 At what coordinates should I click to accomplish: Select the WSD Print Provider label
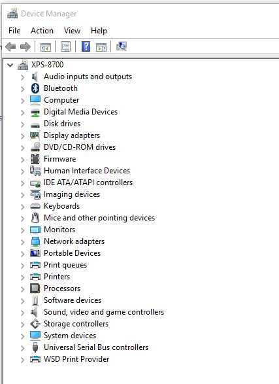76,359
